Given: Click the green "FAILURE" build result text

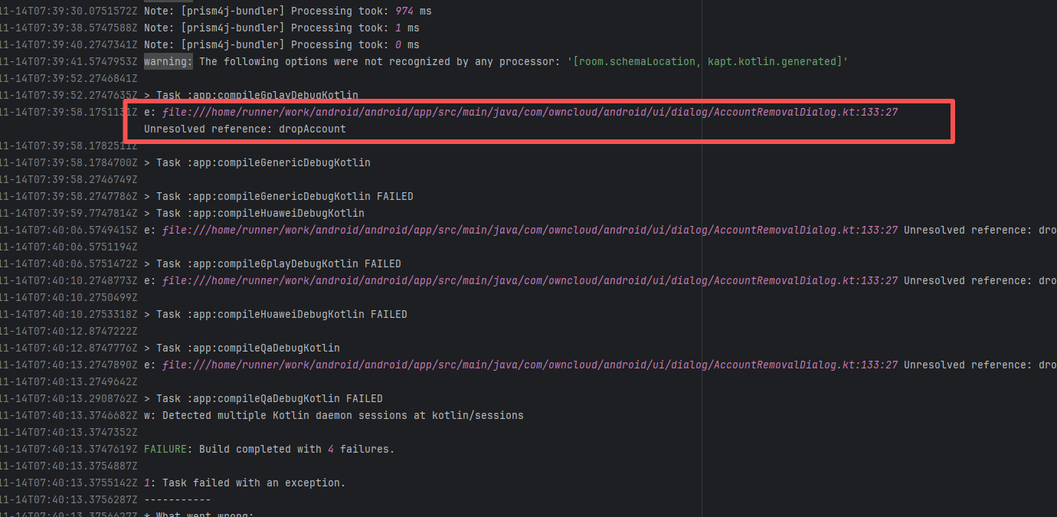Looking at the screenshot, I should pyautogui.click(x=165, y=450).
